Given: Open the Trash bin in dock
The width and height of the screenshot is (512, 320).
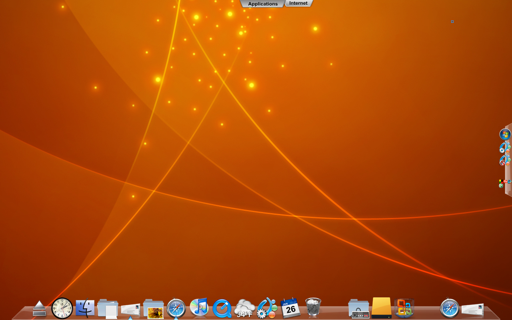Looking at the screenshot, I should pyautogui.click(x=313, y=307).
